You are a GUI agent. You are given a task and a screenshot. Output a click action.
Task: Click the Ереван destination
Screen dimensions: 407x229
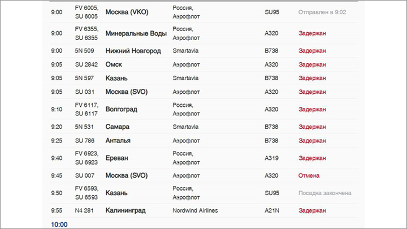pos(116,158)
